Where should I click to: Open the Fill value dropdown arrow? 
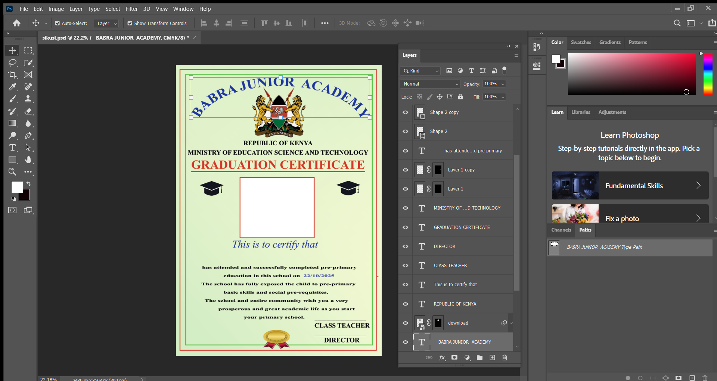pyautogui.click(x=503, y=97)
